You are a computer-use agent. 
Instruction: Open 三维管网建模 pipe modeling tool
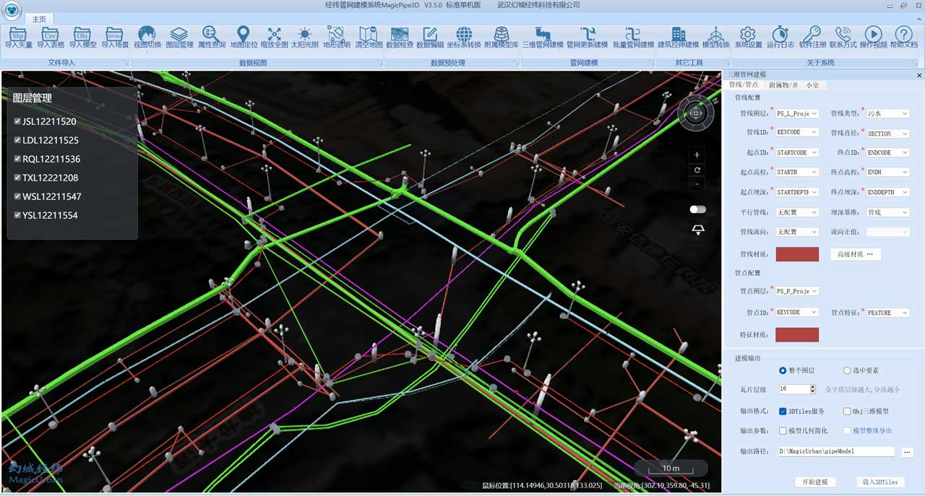[x=542, y=38]
